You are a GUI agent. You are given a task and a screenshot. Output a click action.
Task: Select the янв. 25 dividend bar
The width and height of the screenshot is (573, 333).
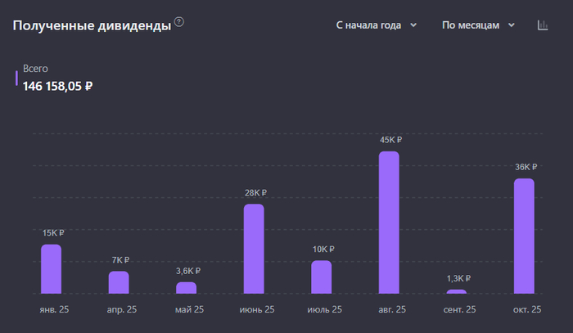pyautogui.click(x=52, y=268)
